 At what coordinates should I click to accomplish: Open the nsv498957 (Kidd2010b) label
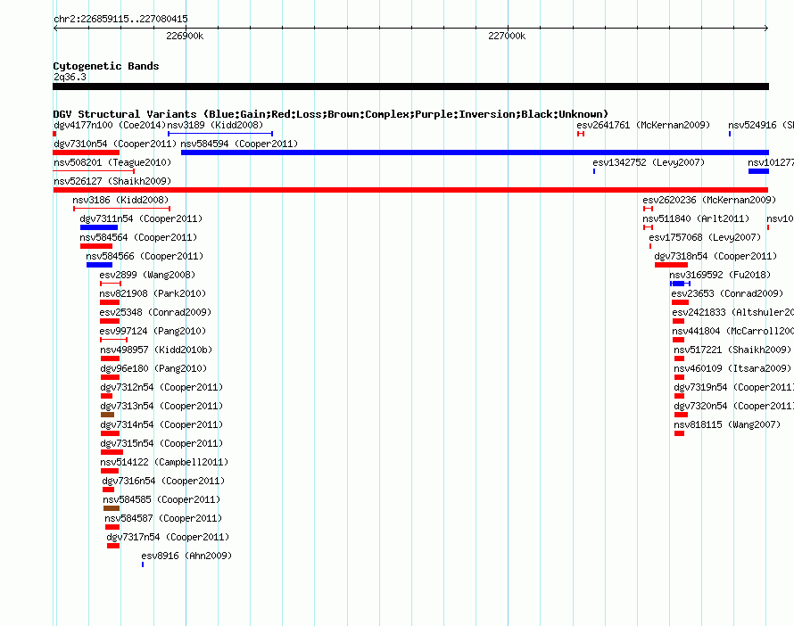pyautogui.click(x=156, y=350)
